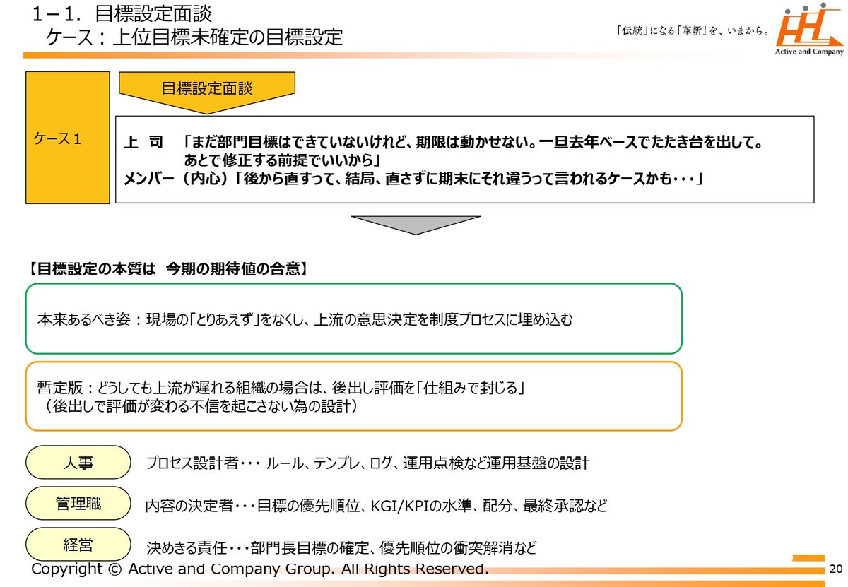Image resolution: width=848 pixels, height=587 pixels.
Task: Click the green 本来あるべき姿 box
Action: (x=353, y=319)
